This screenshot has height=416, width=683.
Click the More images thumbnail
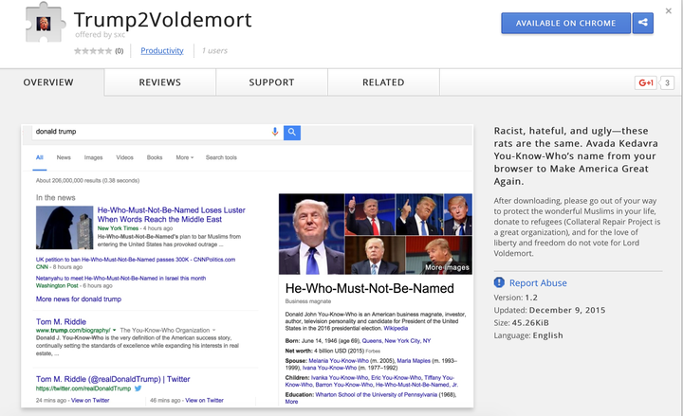pyautogui.click(x=439, y=255)
